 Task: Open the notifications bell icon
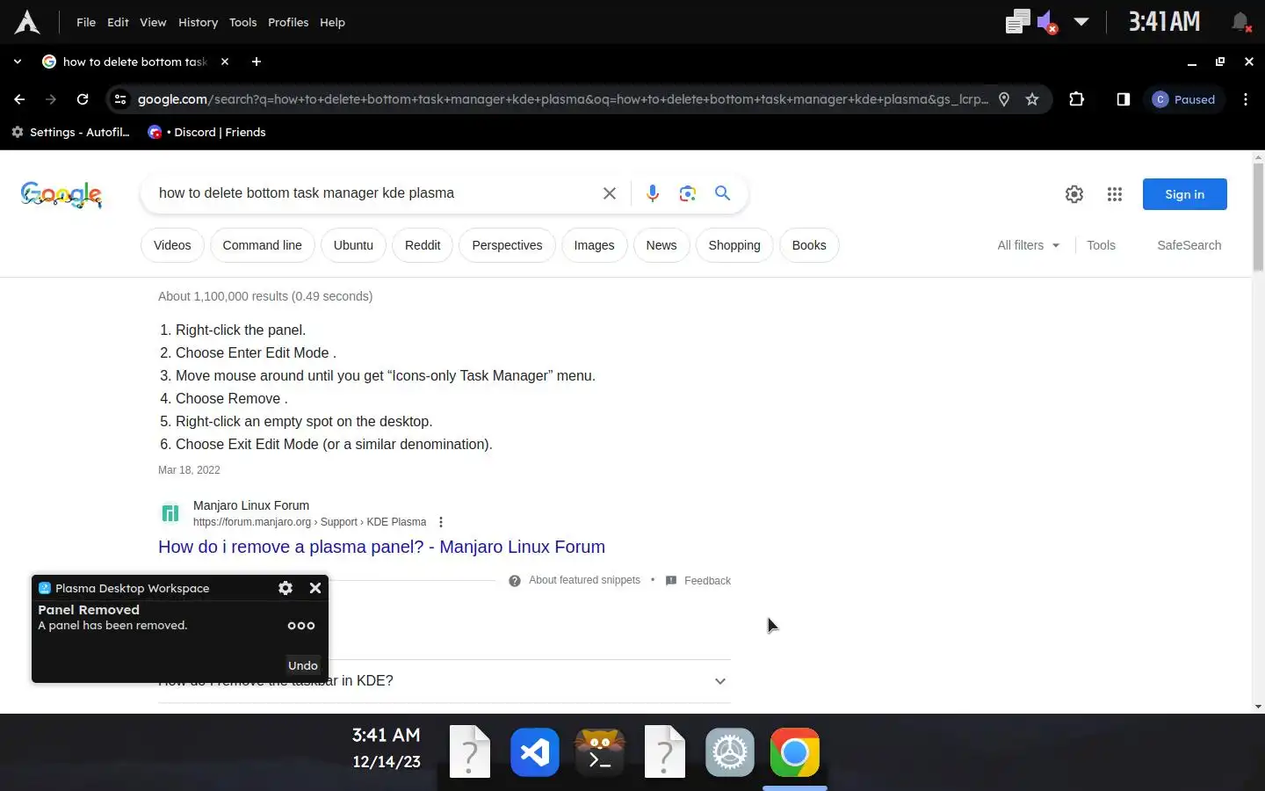1240,22
